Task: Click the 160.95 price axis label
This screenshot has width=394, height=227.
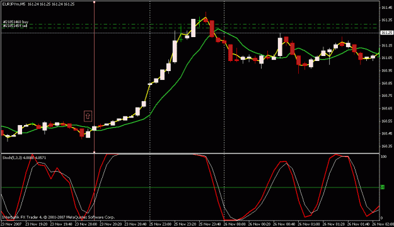Action: click(386, 70)
